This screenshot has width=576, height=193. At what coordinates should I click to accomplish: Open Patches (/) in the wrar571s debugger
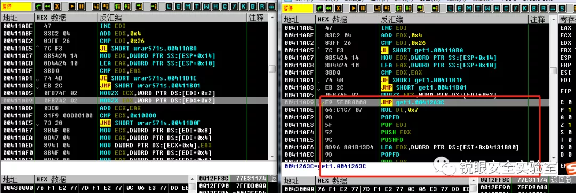pos(234,6)
